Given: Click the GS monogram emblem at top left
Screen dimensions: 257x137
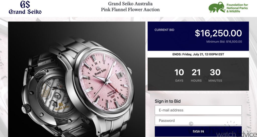Looking at the screenshot, I should click(x=25, y=4).
